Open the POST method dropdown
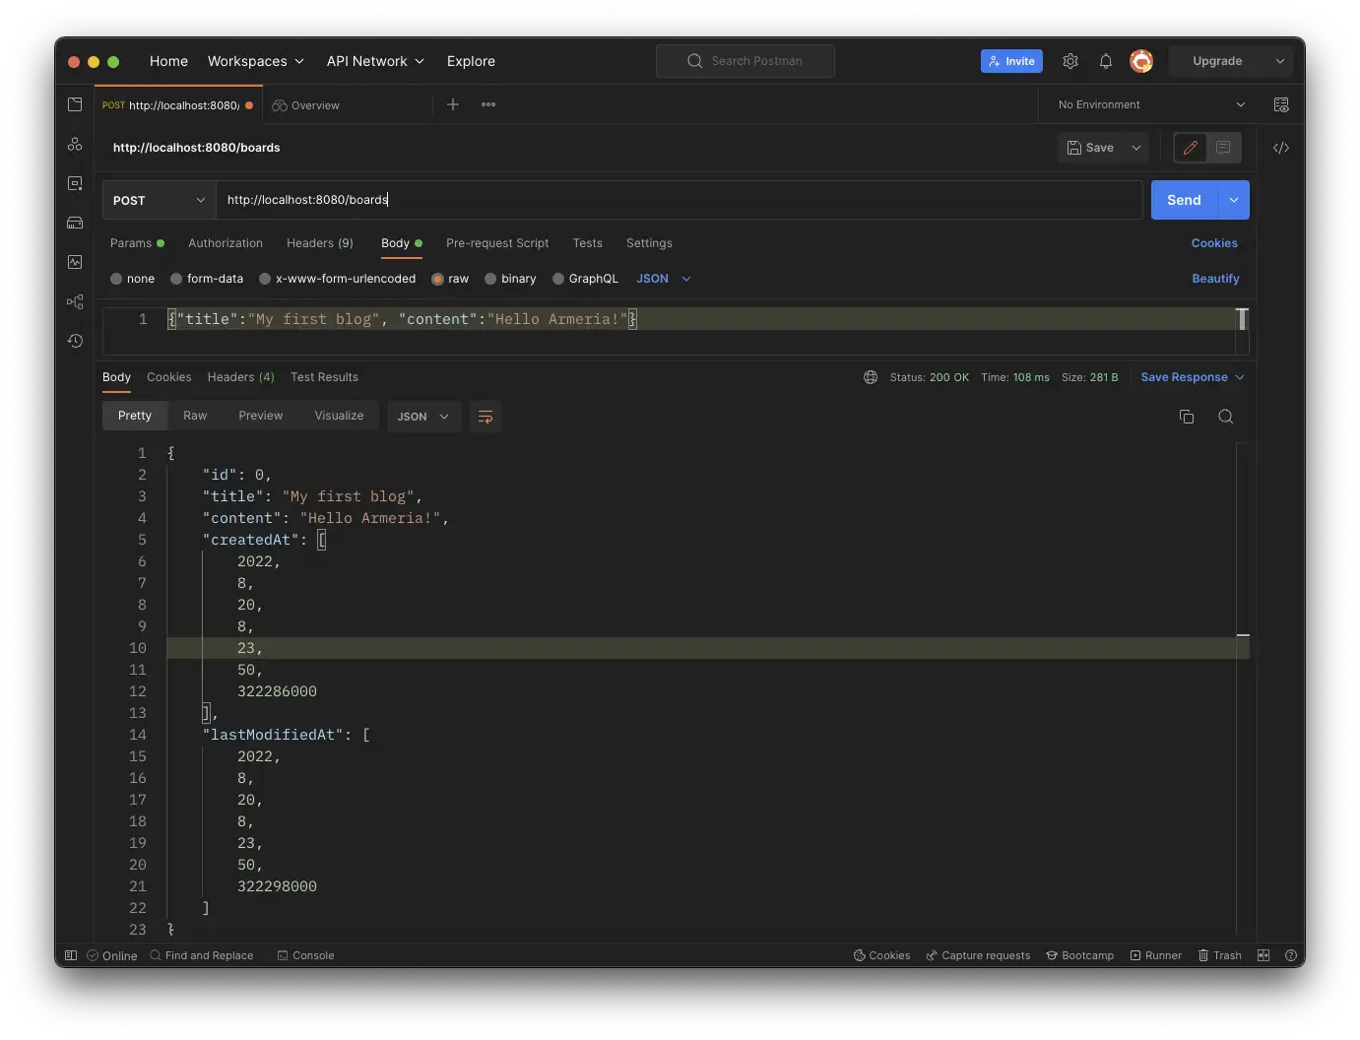Screen dimensions: 1360x1040 160,200
